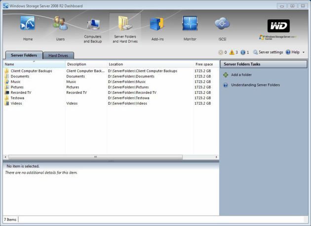Sort by the Name column header
311x226 pixels.
34,64
